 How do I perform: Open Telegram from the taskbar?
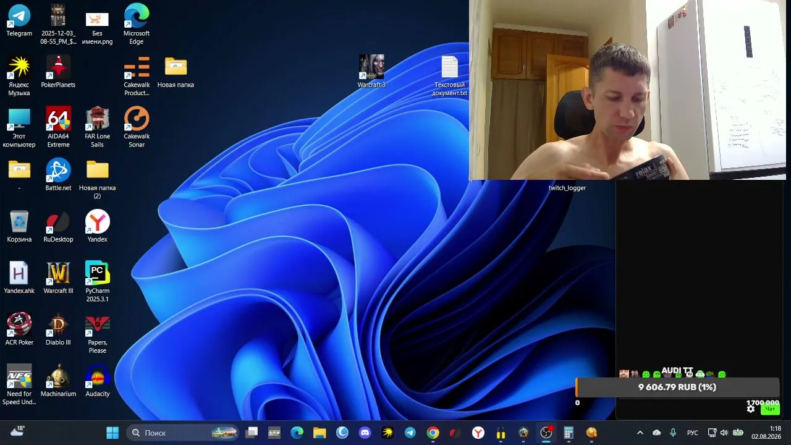coord(410,433)
